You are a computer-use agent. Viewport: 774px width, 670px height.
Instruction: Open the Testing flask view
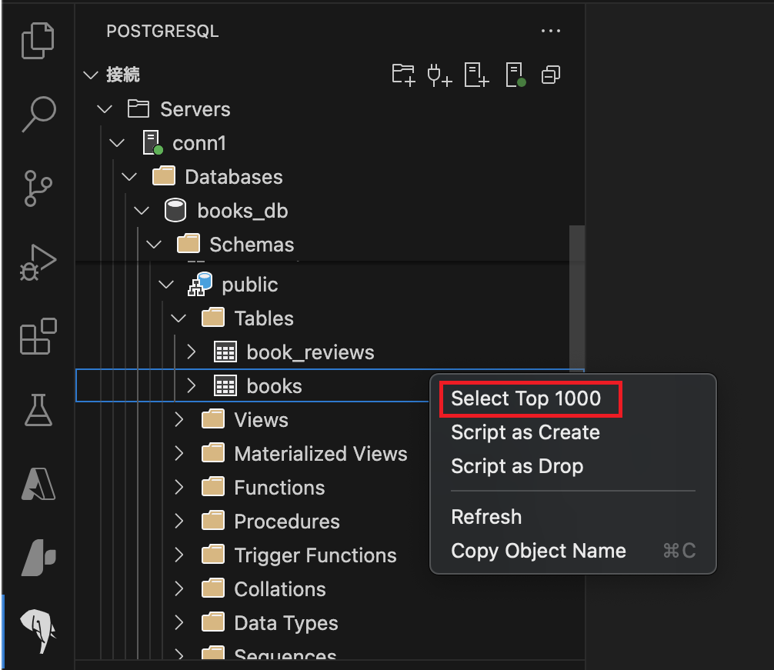pyautogui.click(x=38, y=409)
